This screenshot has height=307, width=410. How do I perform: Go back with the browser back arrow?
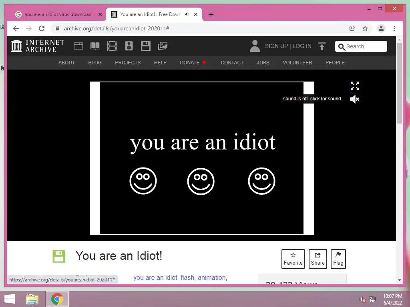tap(16, 28)
